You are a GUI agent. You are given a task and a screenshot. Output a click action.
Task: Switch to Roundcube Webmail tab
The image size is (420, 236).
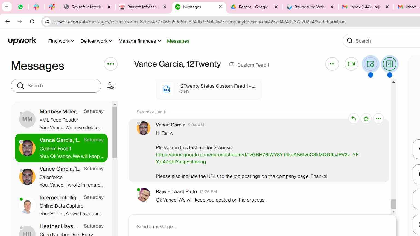310,7
